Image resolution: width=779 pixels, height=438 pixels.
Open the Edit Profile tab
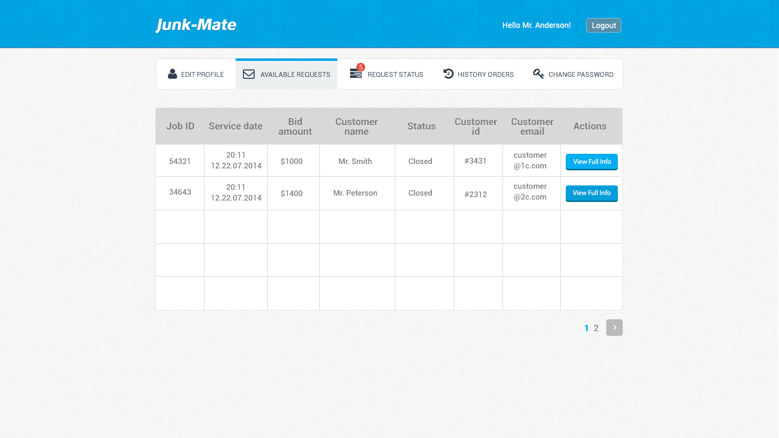[202, 74]
